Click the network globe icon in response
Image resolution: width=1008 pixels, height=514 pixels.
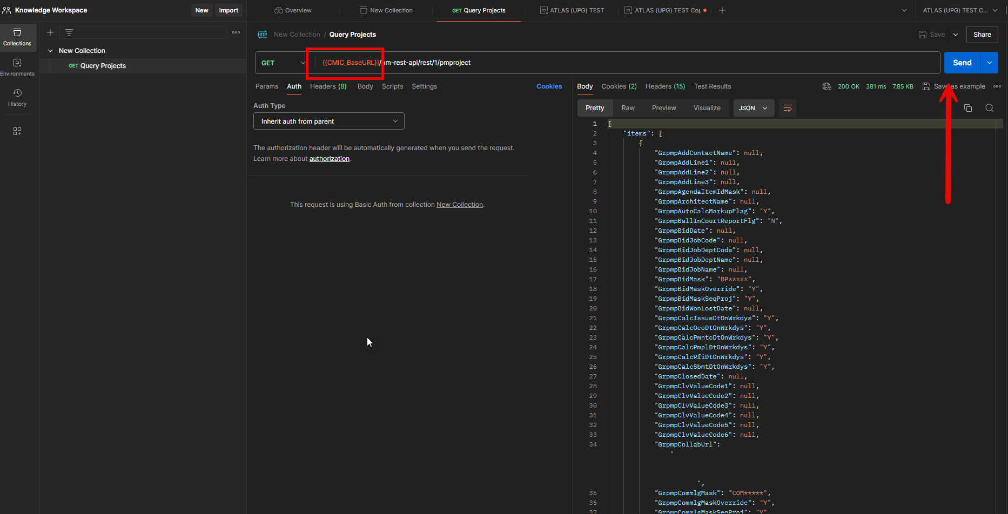click(x=827, y=86)
